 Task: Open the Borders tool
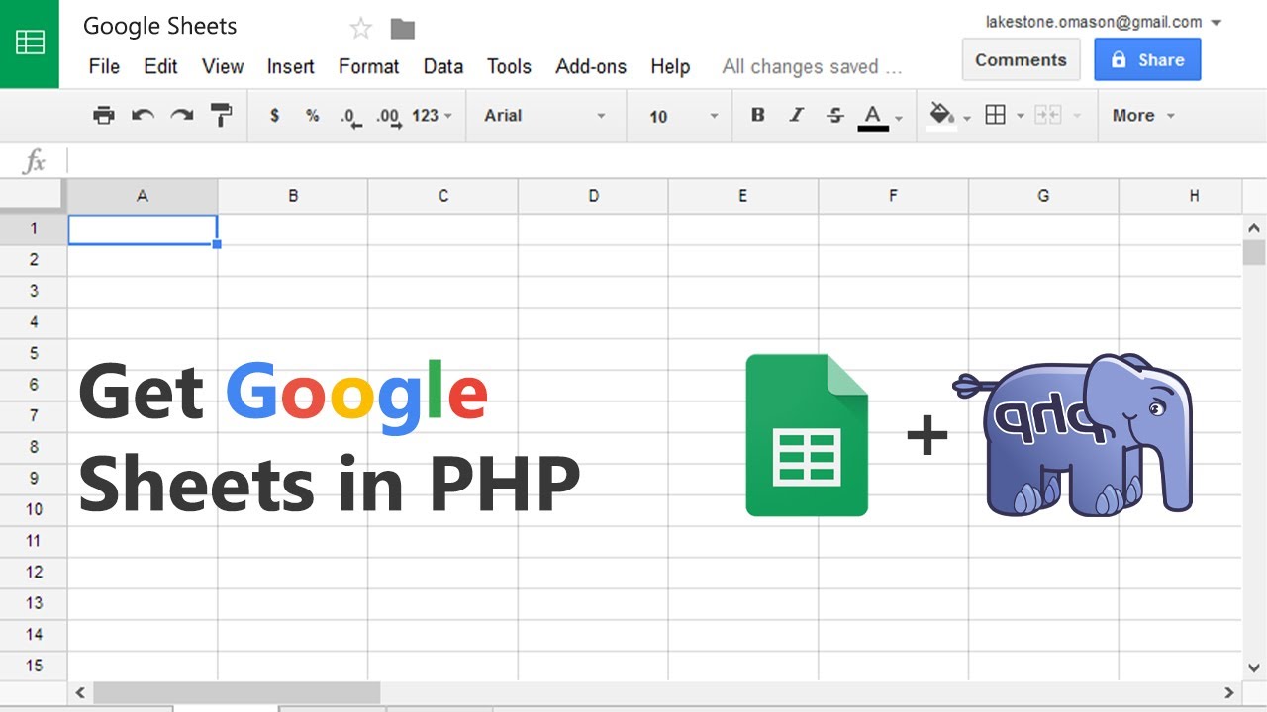(996, 116)
